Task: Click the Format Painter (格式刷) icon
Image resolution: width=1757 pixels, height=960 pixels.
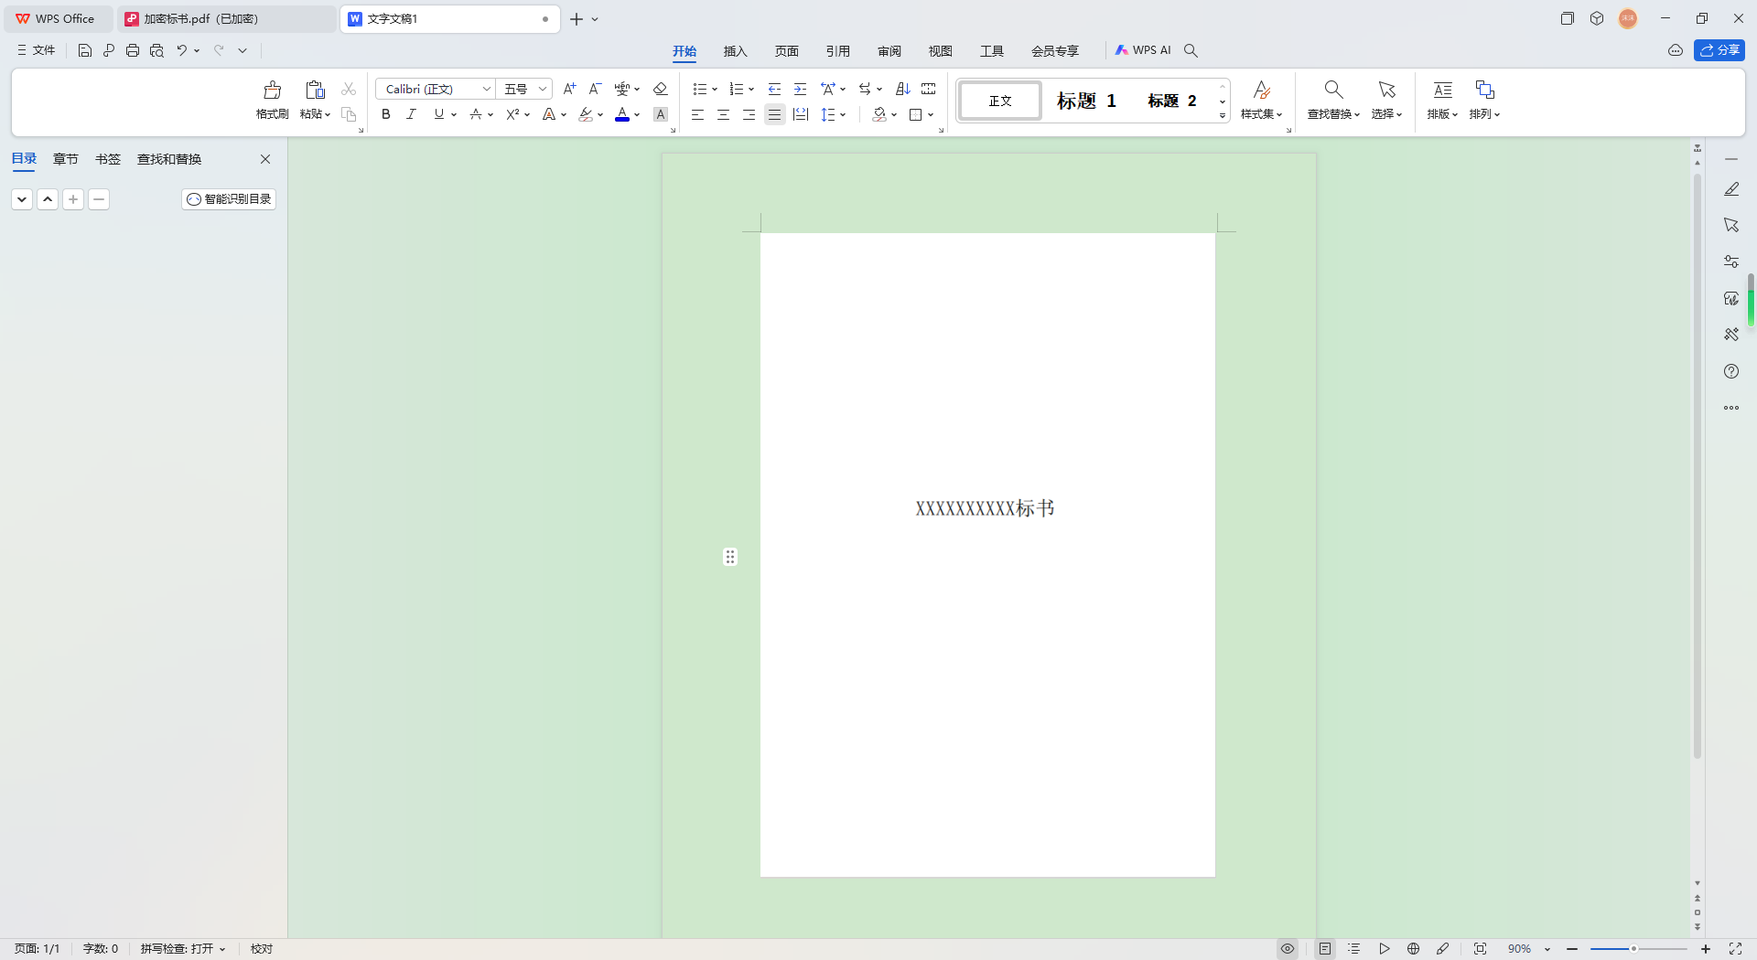Action: click(272, 91)
